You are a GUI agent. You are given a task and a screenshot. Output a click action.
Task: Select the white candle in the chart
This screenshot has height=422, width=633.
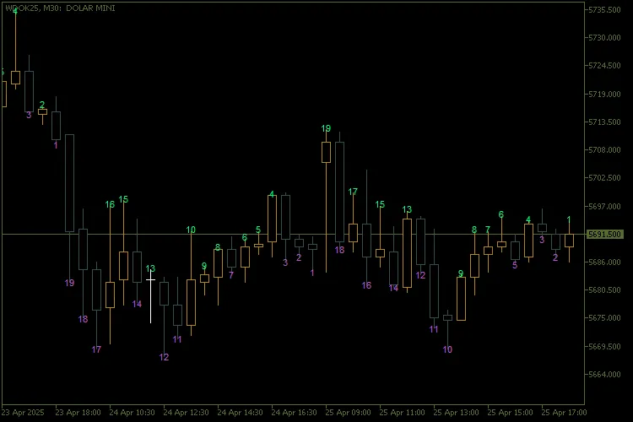(150, 295)
